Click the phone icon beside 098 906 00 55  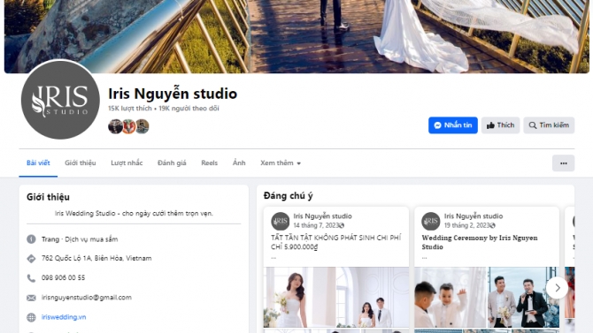pos(31,278)
